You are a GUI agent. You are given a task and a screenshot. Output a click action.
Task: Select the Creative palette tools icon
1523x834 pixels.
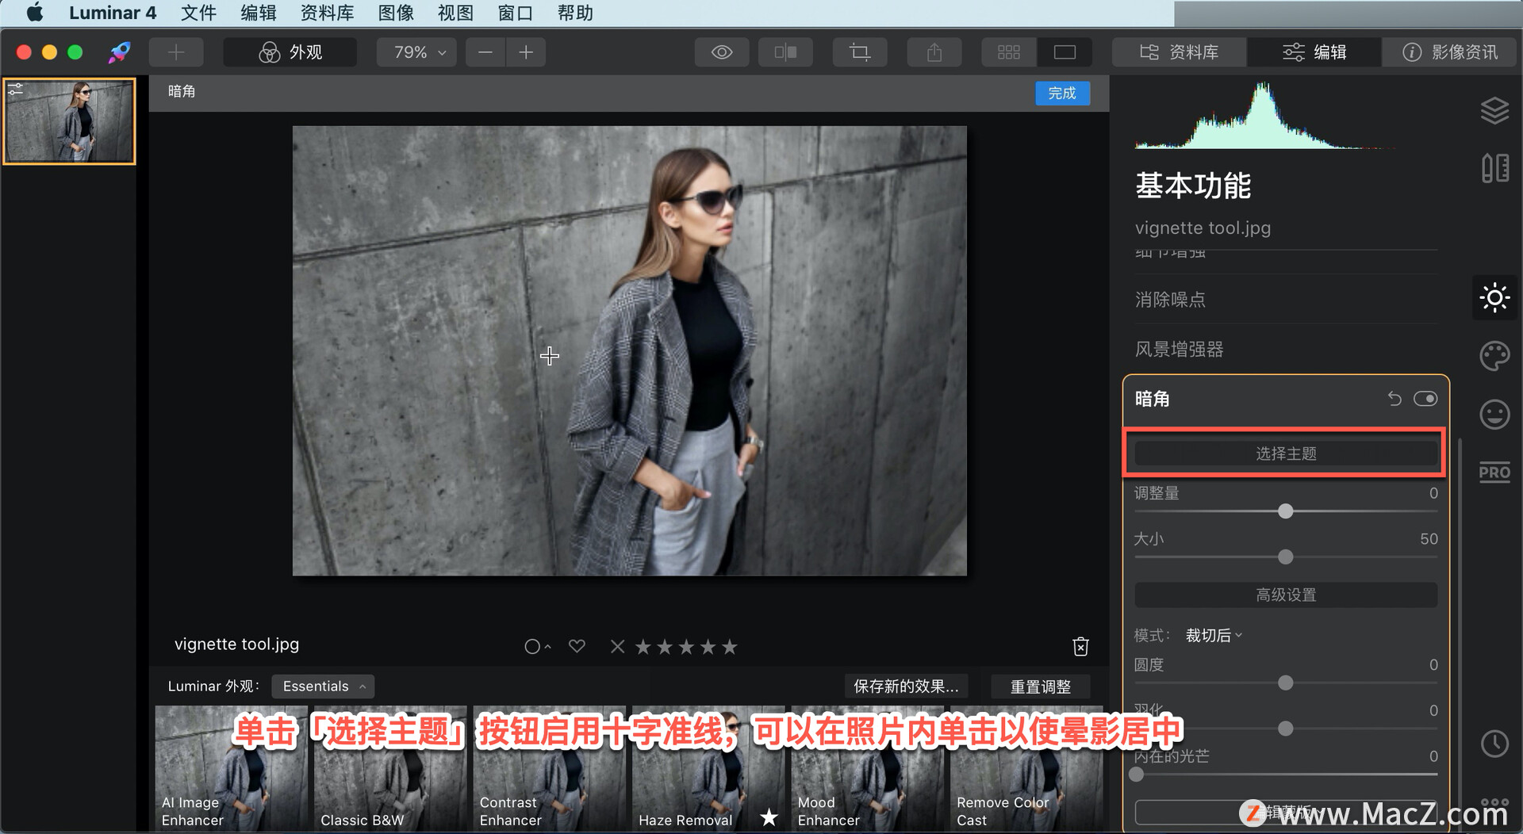(x=1494, y=356)
